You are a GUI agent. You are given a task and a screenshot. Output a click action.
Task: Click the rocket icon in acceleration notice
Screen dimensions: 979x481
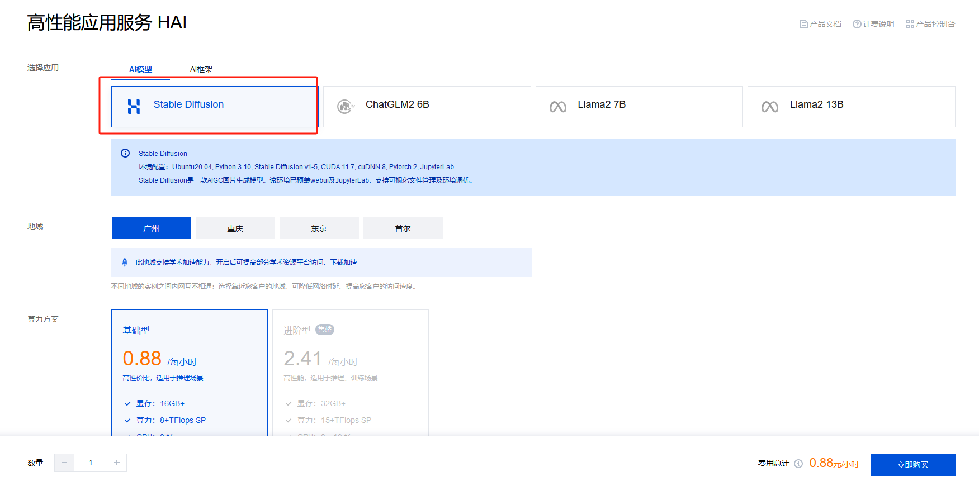(x=125, y=263)
